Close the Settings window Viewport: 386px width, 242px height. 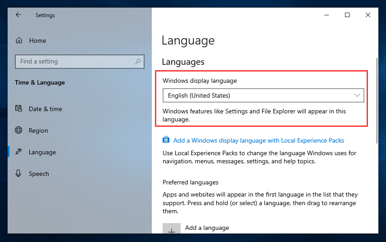(x=368, y=15)
